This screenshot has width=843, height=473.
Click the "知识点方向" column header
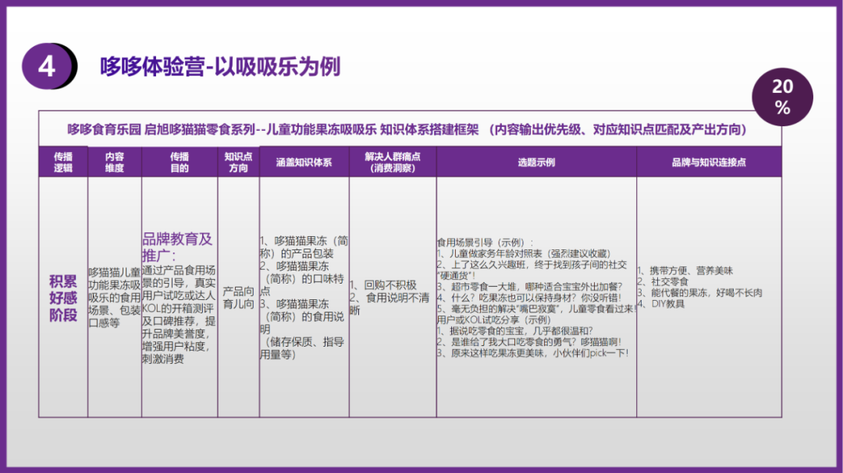click(238, 162)
